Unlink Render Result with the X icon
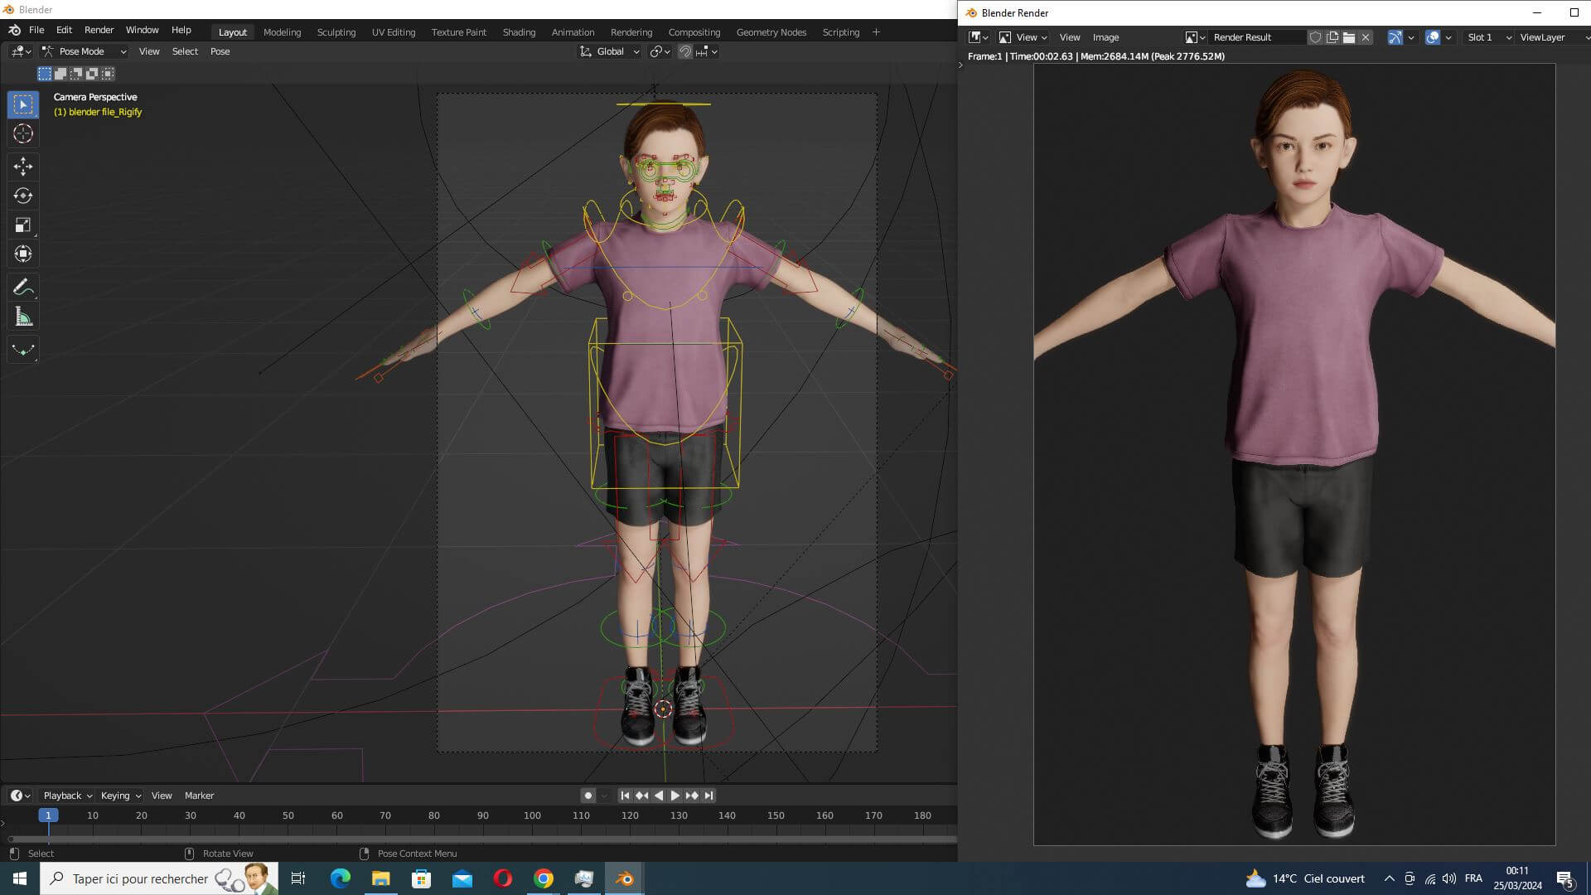The height and width of the screenshot is (895, 1591). [x=1366, y=37]
